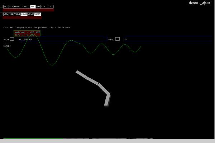Click the INI menu item
The height and width of the screenshot is (143, 215).
38,6
